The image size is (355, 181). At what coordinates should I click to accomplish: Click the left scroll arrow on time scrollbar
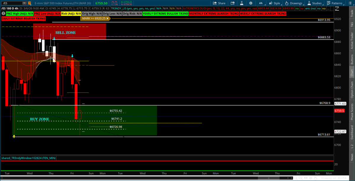pyautogui.click(x=288, y=178)
